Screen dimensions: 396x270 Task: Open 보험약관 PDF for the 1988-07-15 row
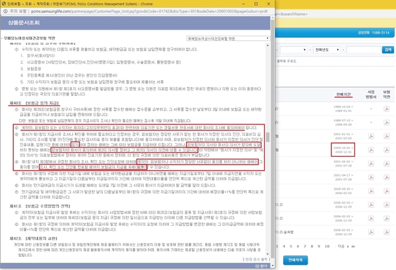(x=386, y=122)
